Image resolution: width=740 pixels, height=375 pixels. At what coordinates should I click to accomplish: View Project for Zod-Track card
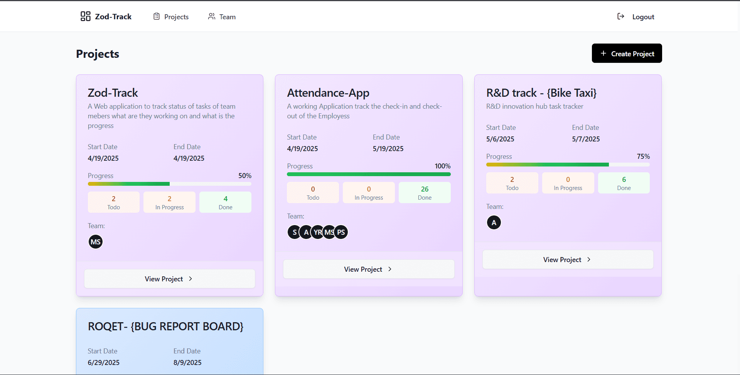tap(170, 279)
